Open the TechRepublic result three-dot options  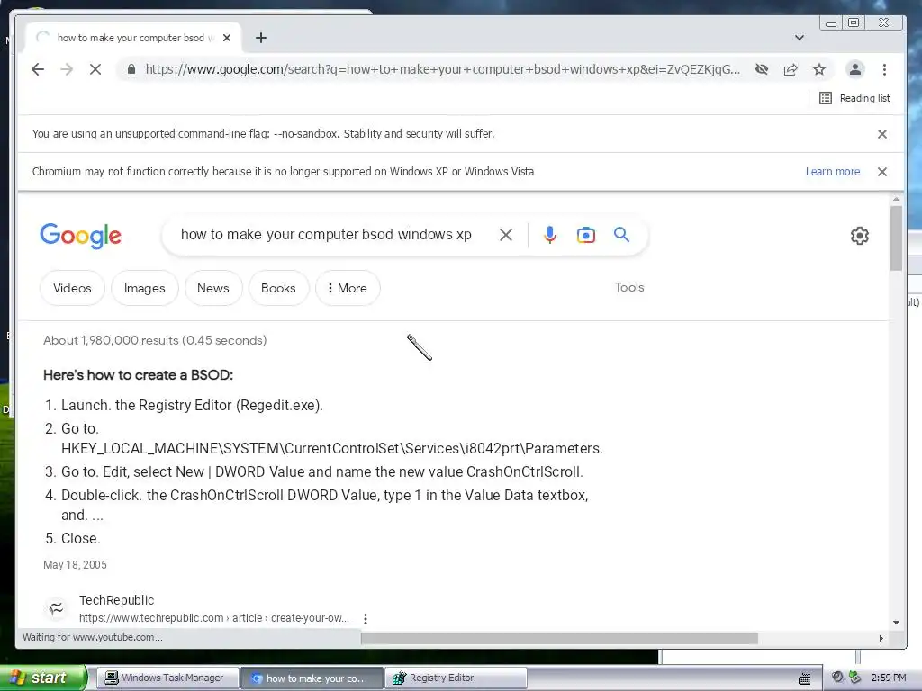366,619
